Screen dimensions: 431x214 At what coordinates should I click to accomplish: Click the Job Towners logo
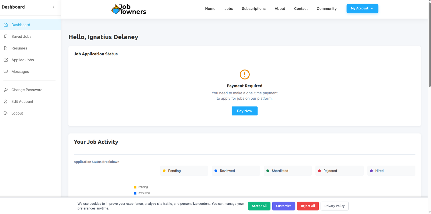pyautogui.click(x=129, y=9)
